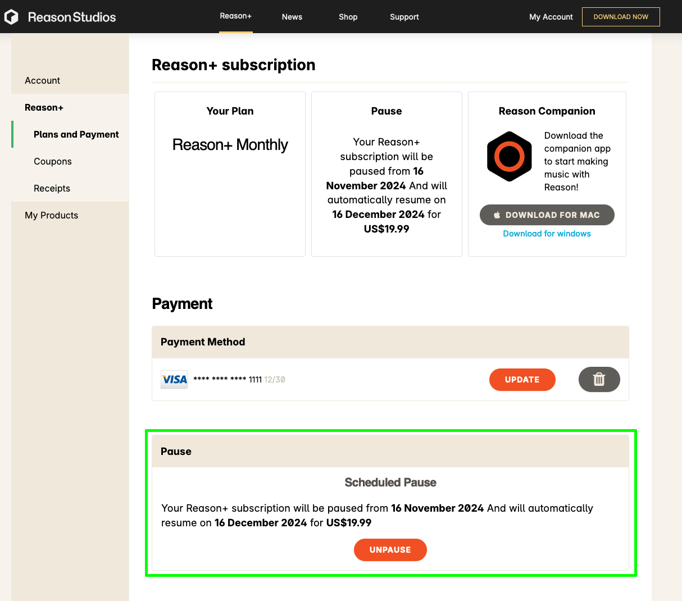This screenshot has height=601, width=682.
Task: Open My Account in the header
Action: [551, 17]
